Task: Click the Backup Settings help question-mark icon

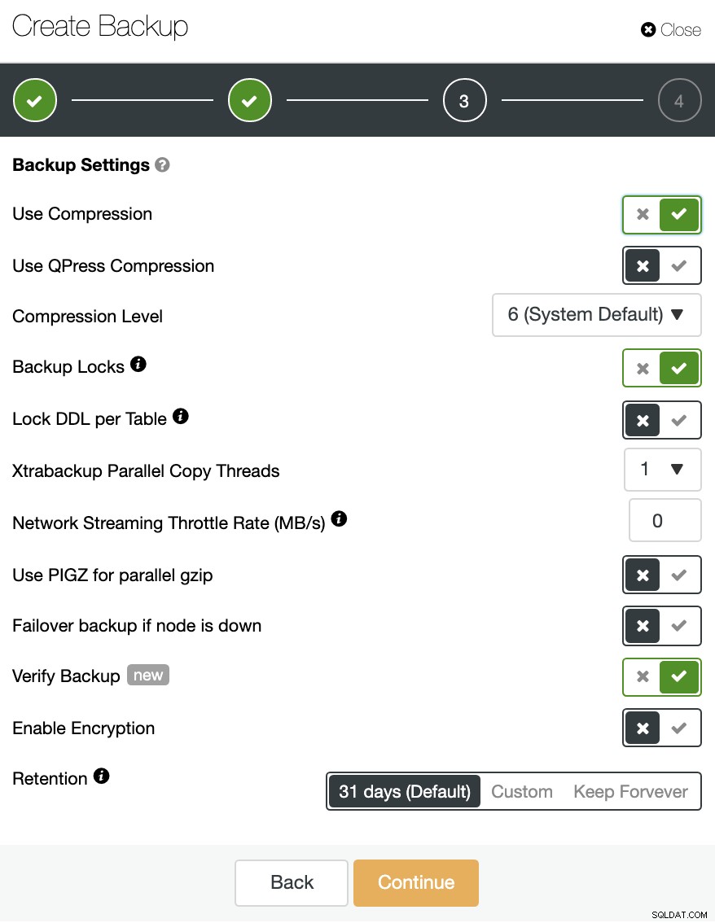Action: (163, 164)
